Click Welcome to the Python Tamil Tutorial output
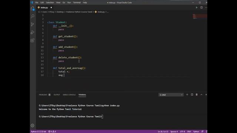 tap(60, 109)
